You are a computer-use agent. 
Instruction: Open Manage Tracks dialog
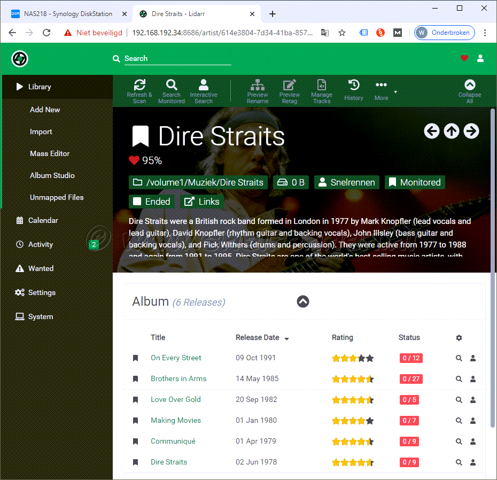click(x=322, y=91)
